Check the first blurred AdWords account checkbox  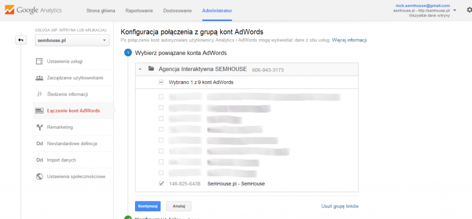click(x=161, y=97)
